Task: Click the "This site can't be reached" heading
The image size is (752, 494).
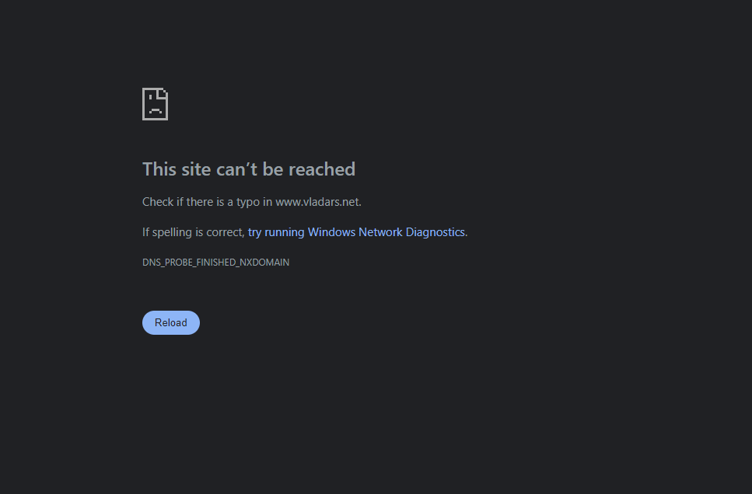Action: pos(249,169)
